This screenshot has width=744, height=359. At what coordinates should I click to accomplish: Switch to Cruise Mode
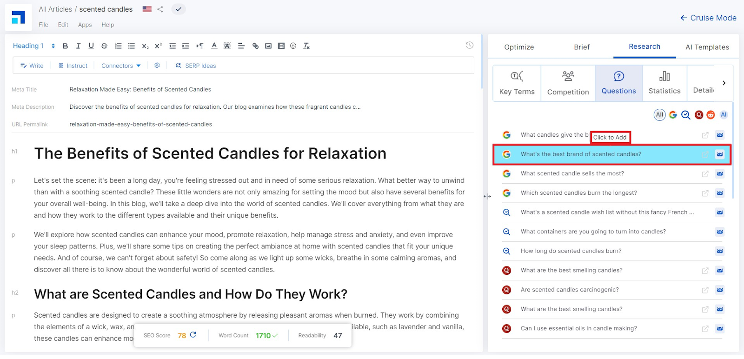pyautogui.click(x=708, y=18)
